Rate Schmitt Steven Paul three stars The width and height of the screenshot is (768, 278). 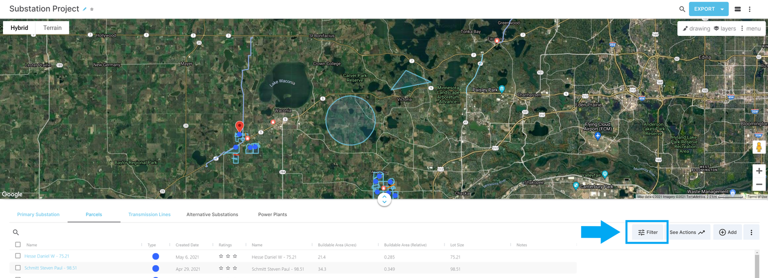pyautogui.click(x=235, y=268)
